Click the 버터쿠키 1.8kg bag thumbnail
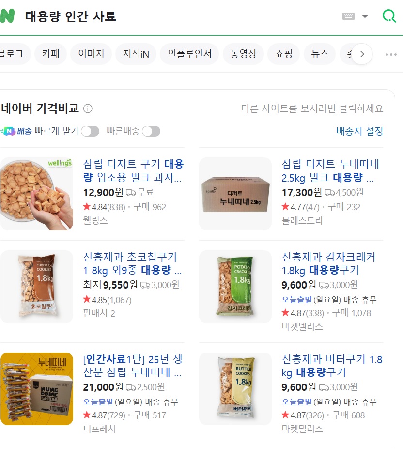 [235, 389]
